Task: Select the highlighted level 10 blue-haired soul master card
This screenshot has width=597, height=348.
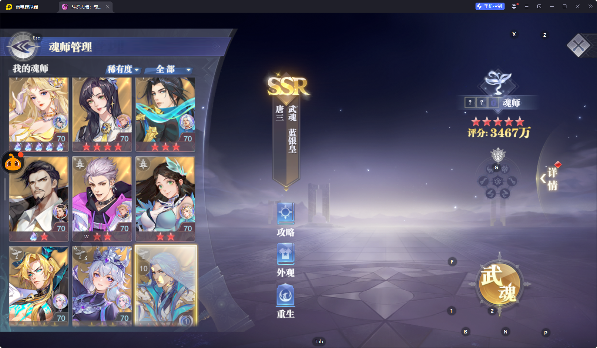Action: click(x=165, y=286)
